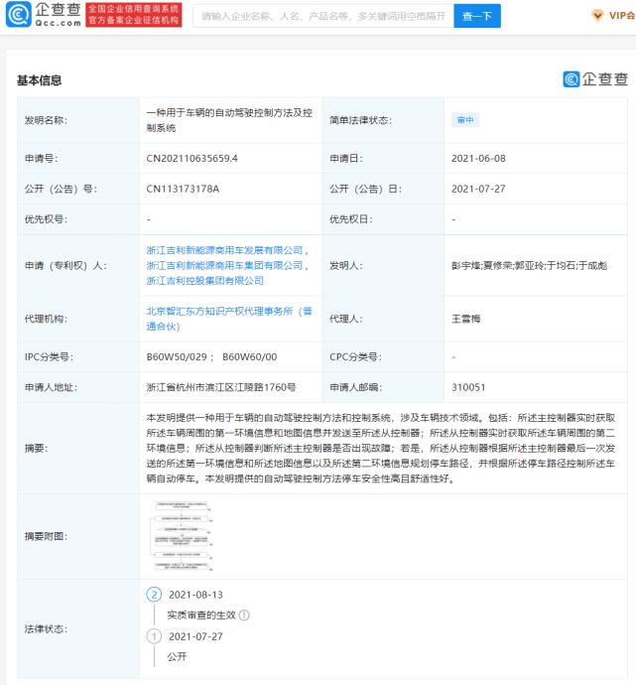Click application date 2021-06-08

(478, 159)
